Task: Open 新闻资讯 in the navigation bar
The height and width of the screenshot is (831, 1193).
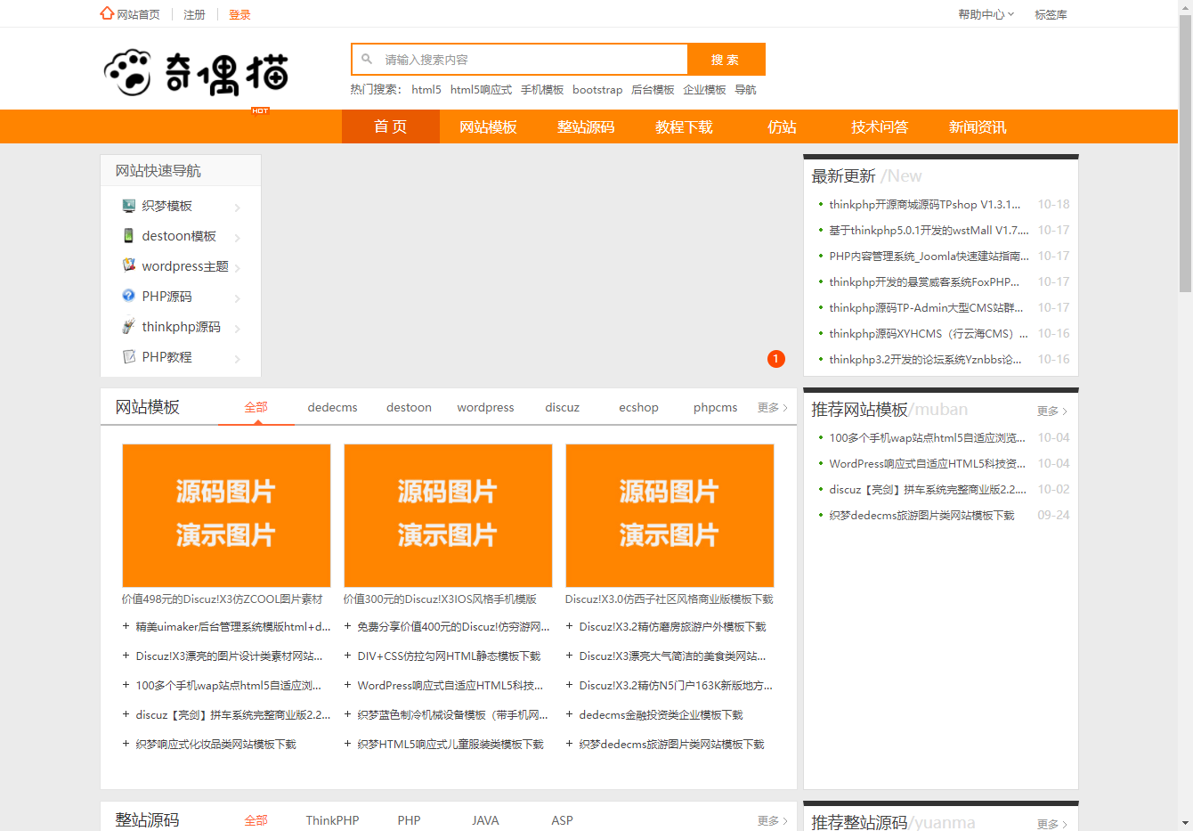Action: click(x=978, y=126)
